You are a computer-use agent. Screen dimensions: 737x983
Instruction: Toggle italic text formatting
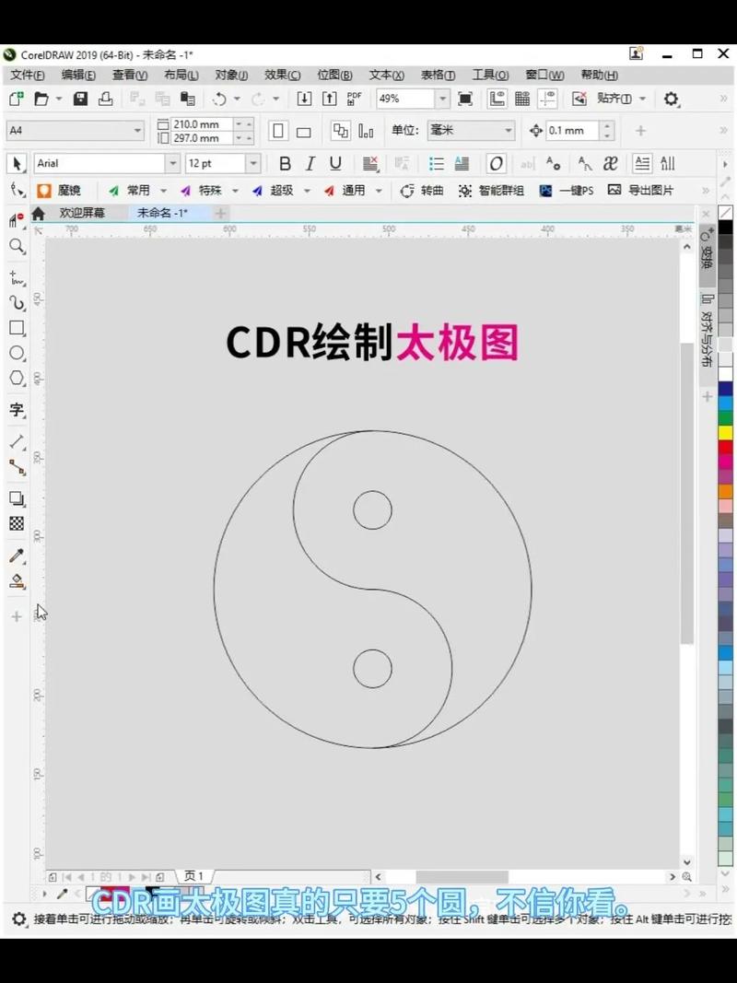pyautogui.click(x=310, y=163)
